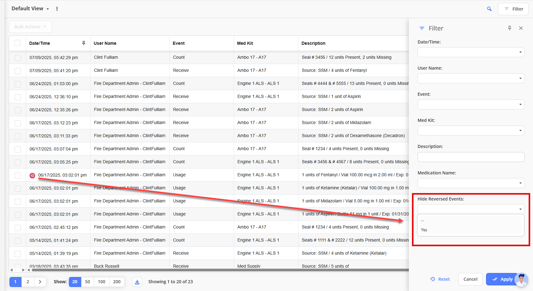
Task: Toggle the select-all header checkbox
Action: coord(17,43)
